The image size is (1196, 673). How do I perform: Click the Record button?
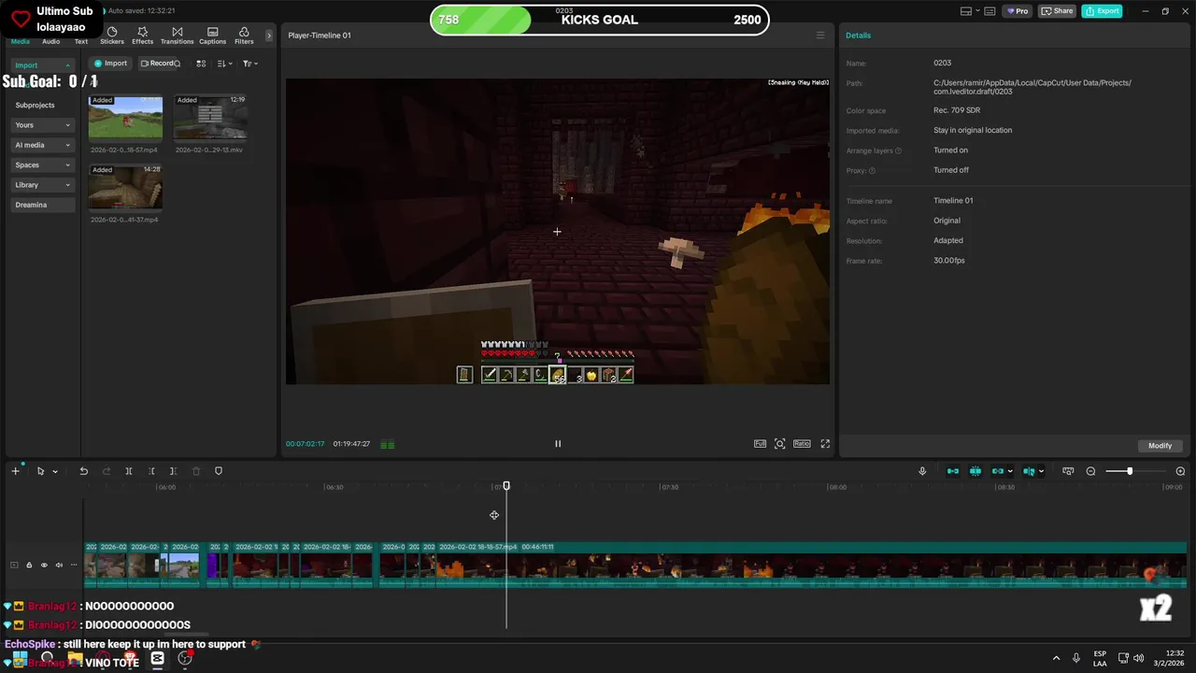160,64
